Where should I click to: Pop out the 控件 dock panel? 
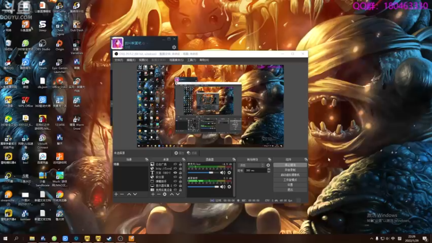(306, 159)
